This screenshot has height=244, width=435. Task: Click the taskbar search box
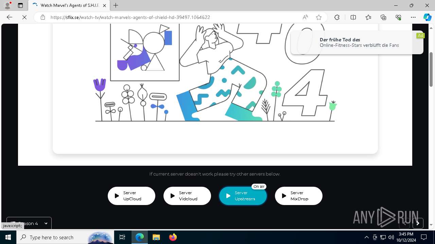pos(65,237)
